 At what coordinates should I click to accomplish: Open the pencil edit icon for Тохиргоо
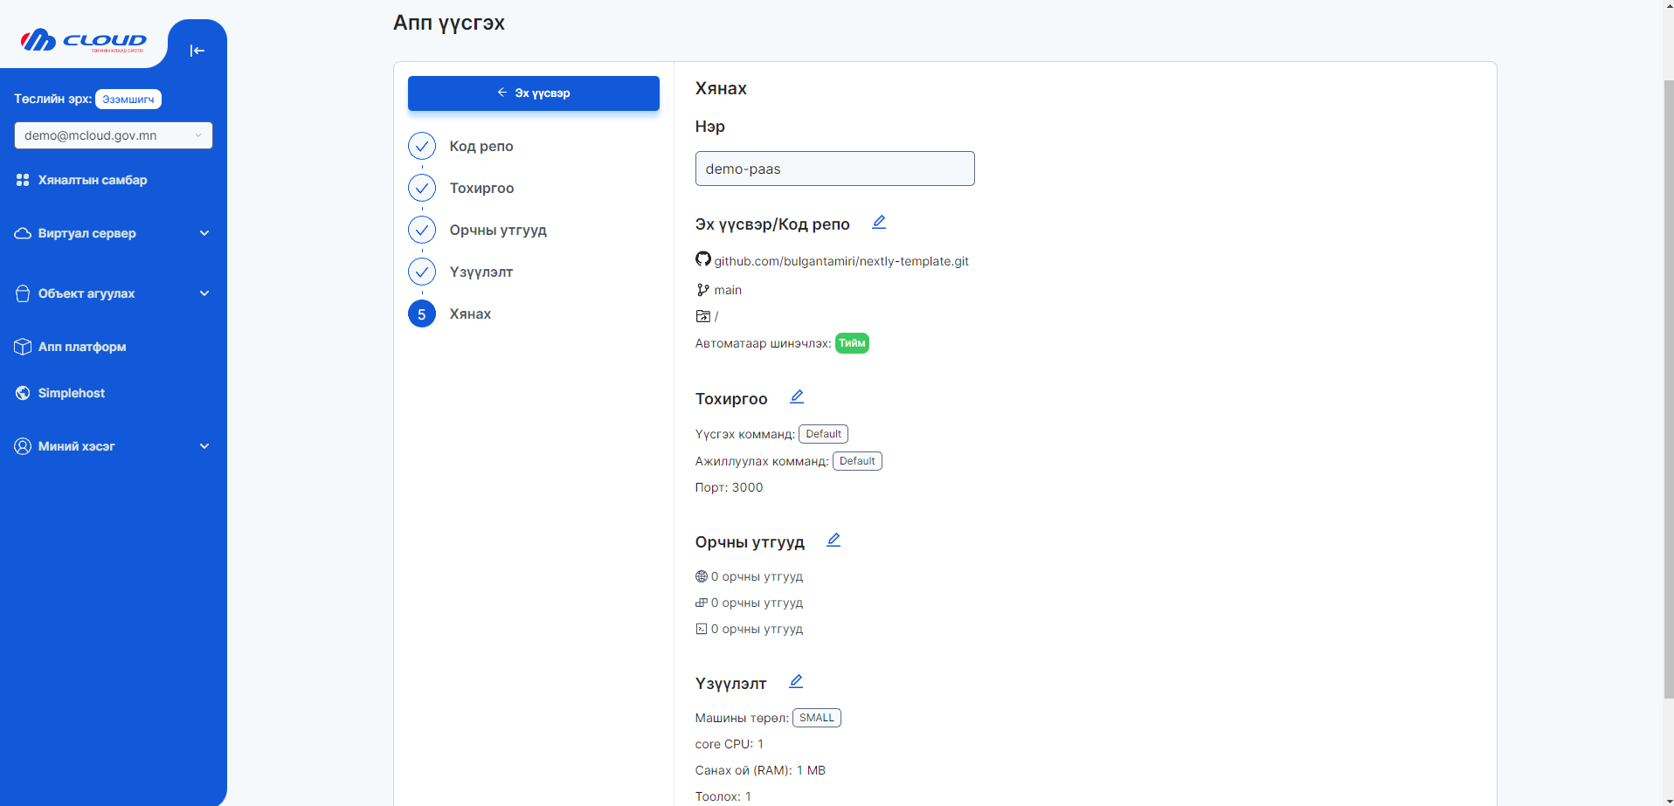pos(796,396)
